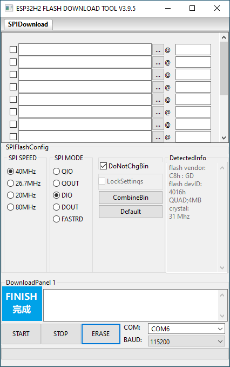Enable the first file row checkbox

pos(13,50)
